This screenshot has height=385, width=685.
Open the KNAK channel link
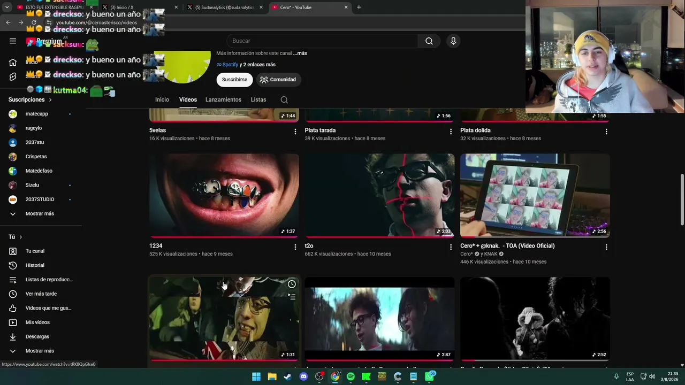tap(492, 254)
